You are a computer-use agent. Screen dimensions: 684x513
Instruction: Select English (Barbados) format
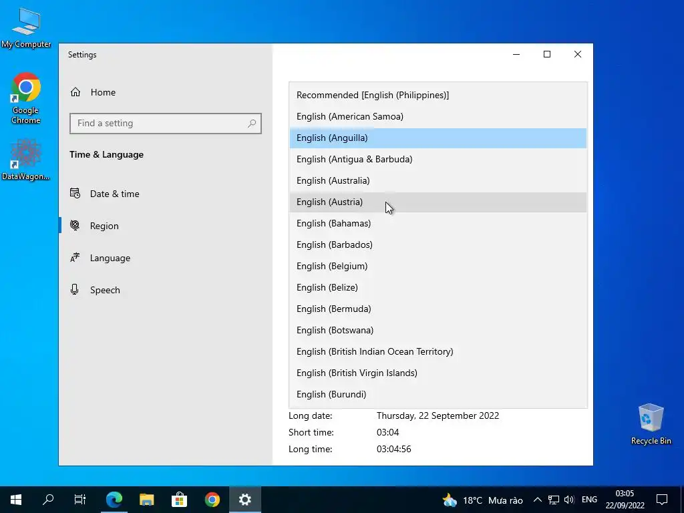438,244
